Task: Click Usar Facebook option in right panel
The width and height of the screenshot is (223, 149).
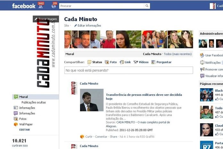Action: tap(211, 55)
